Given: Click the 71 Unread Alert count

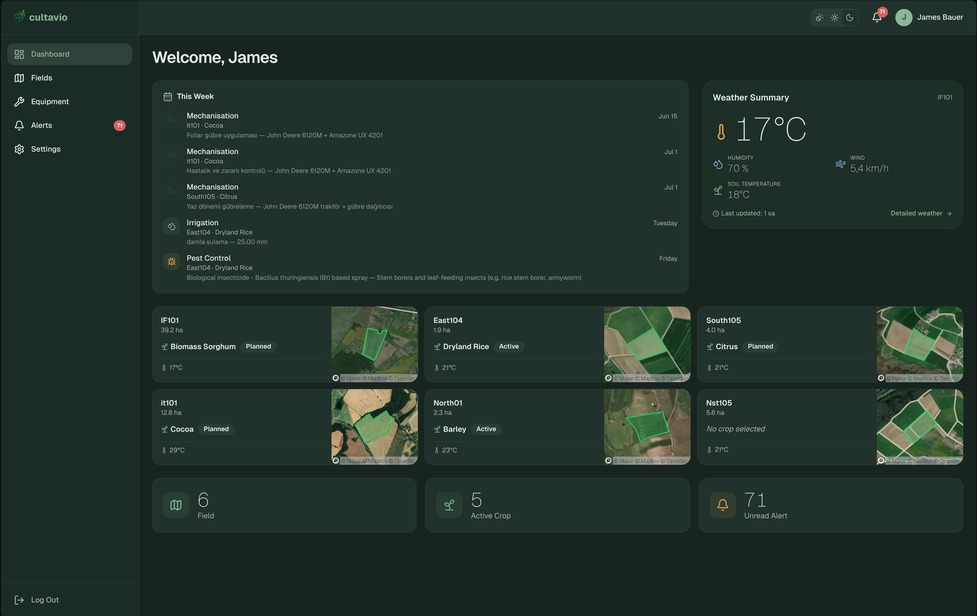Looking at the screenshot, I should click(x=755, y=500).
